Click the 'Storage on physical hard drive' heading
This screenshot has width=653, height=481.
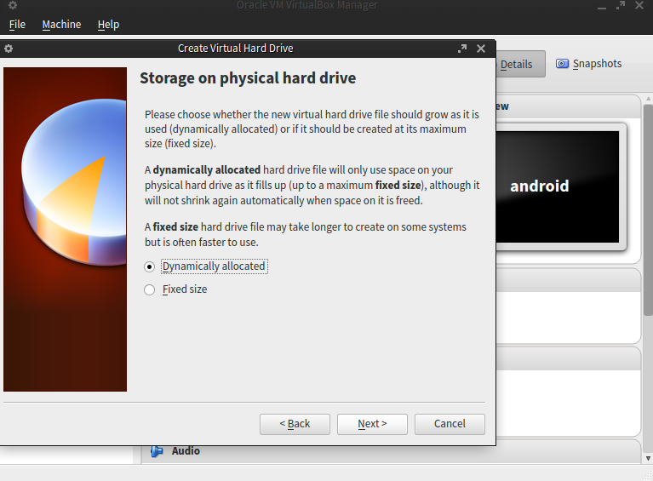(x=248, y=78)
